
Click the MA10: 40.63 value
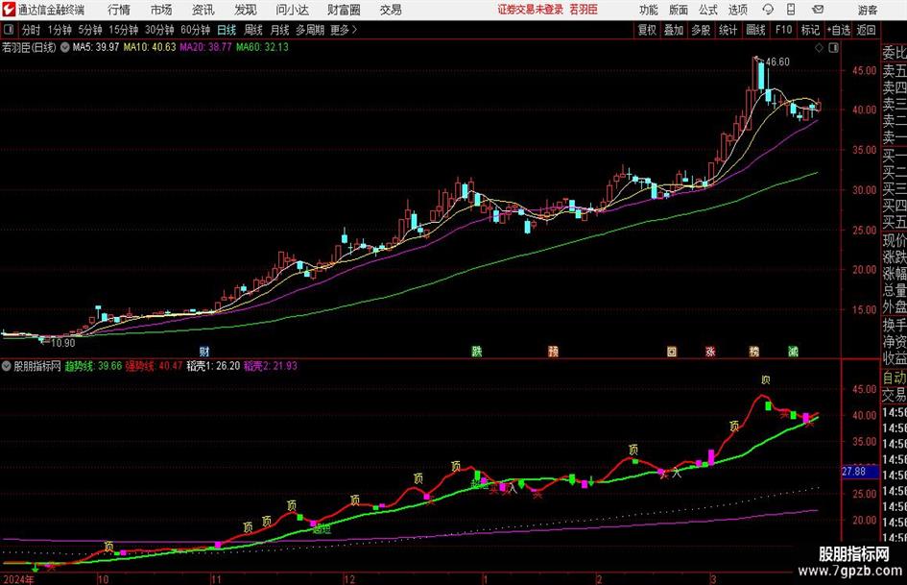tap(149, 47)
